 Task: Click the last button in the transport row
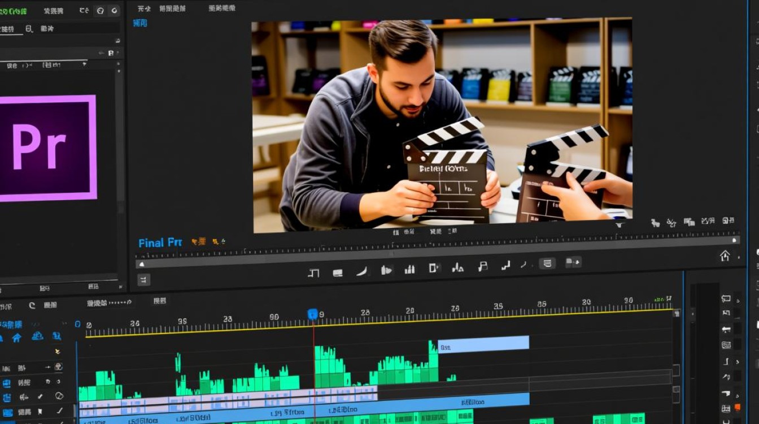pos(573,262)
